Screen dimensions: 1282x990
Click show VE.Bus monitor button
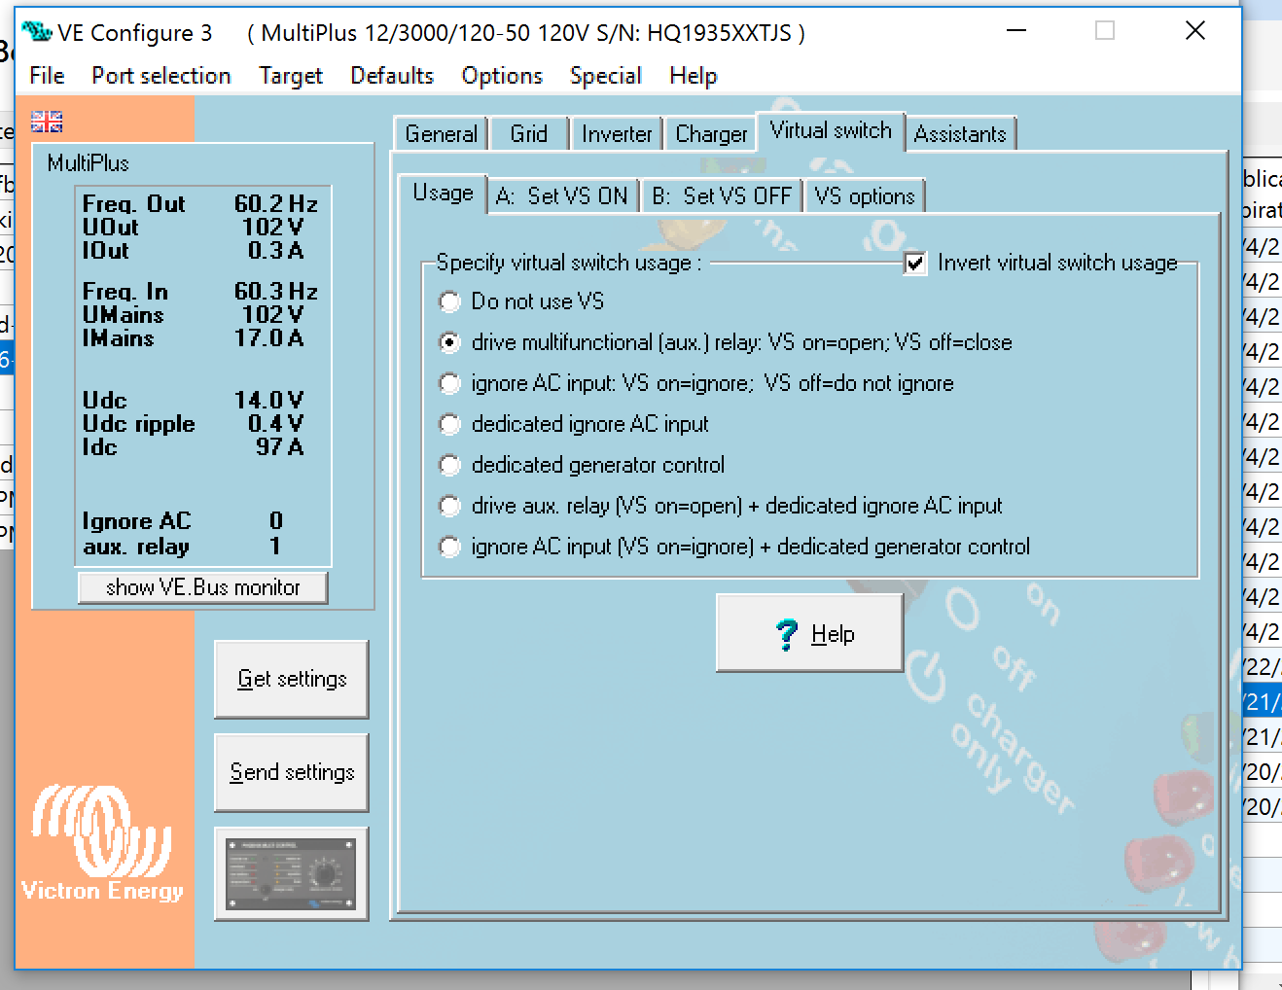[202, 587]
